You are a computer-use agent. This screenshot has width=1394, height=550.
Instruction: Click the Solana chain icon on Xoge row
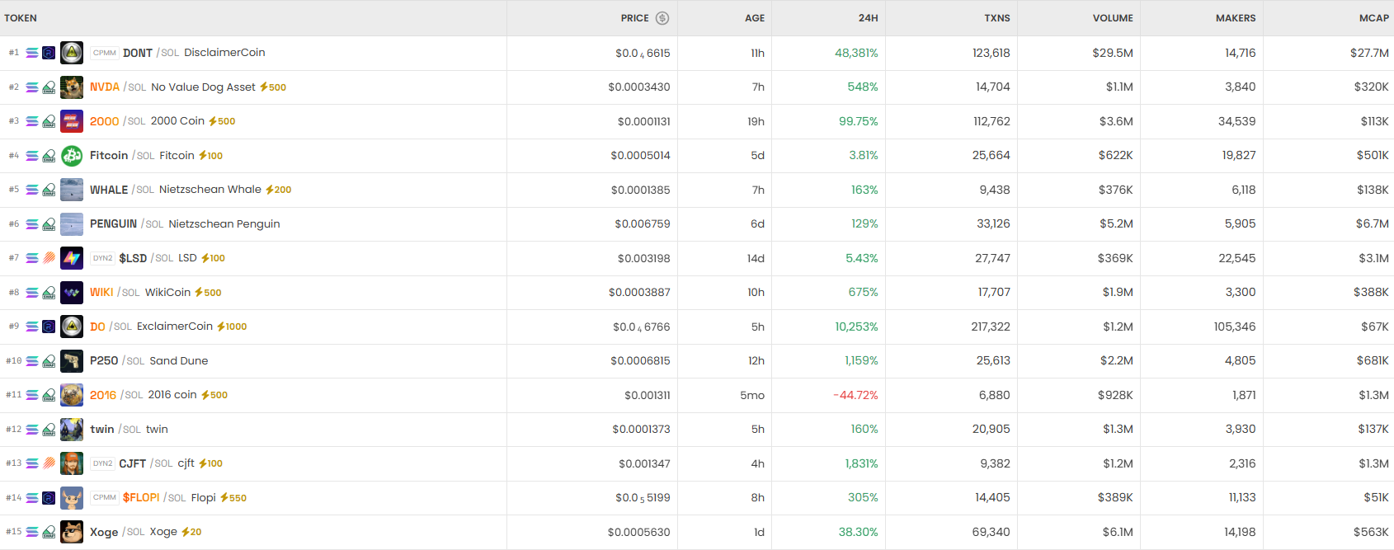point(32,532)
